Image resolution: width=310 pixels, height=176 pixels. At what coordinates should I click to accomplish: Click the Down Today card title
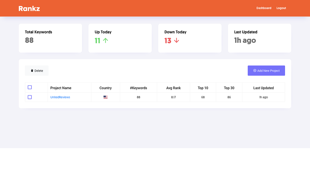tap(175, 32)
